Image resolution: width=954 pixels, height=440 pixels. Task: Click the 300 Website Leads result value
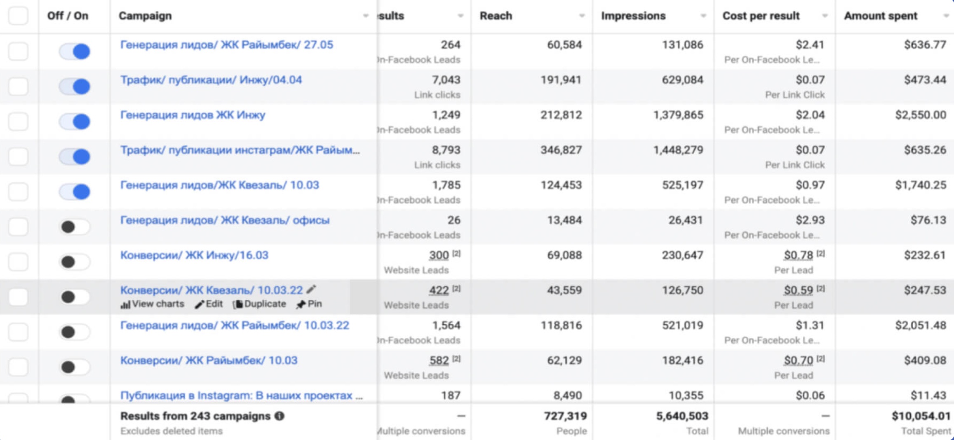pyautogui.click(x=439, y=255)
